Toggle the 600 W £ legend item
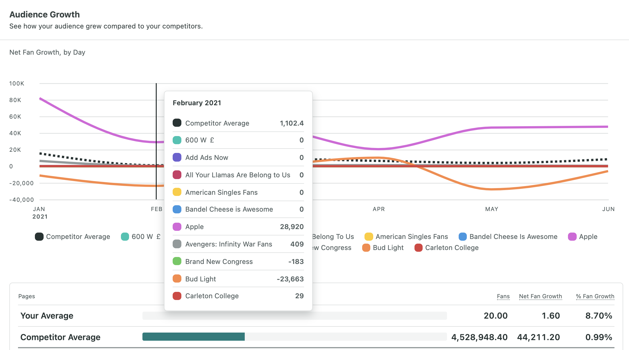This screenshot has height=350, width=629. [141, 237]
